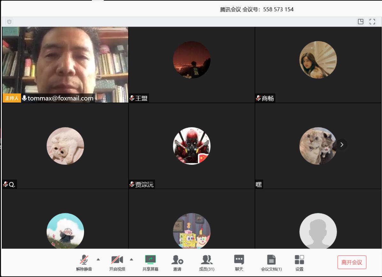Expand video options arrow beside 开启视频

[x=131, y=259]
